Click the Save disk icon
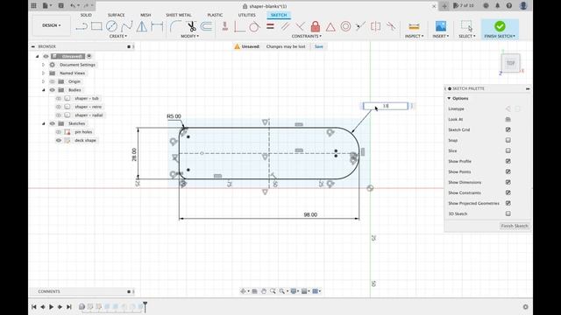561x315 pixels. (x=60, y=6)
